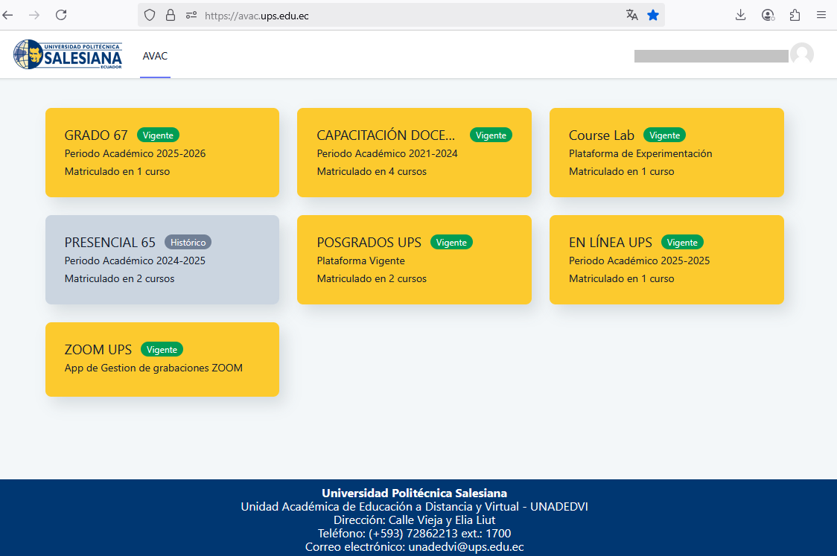Screen dimensions: 837x556
Task: Open the ZOOM UPS recordings card
Action: coord(162,360)
